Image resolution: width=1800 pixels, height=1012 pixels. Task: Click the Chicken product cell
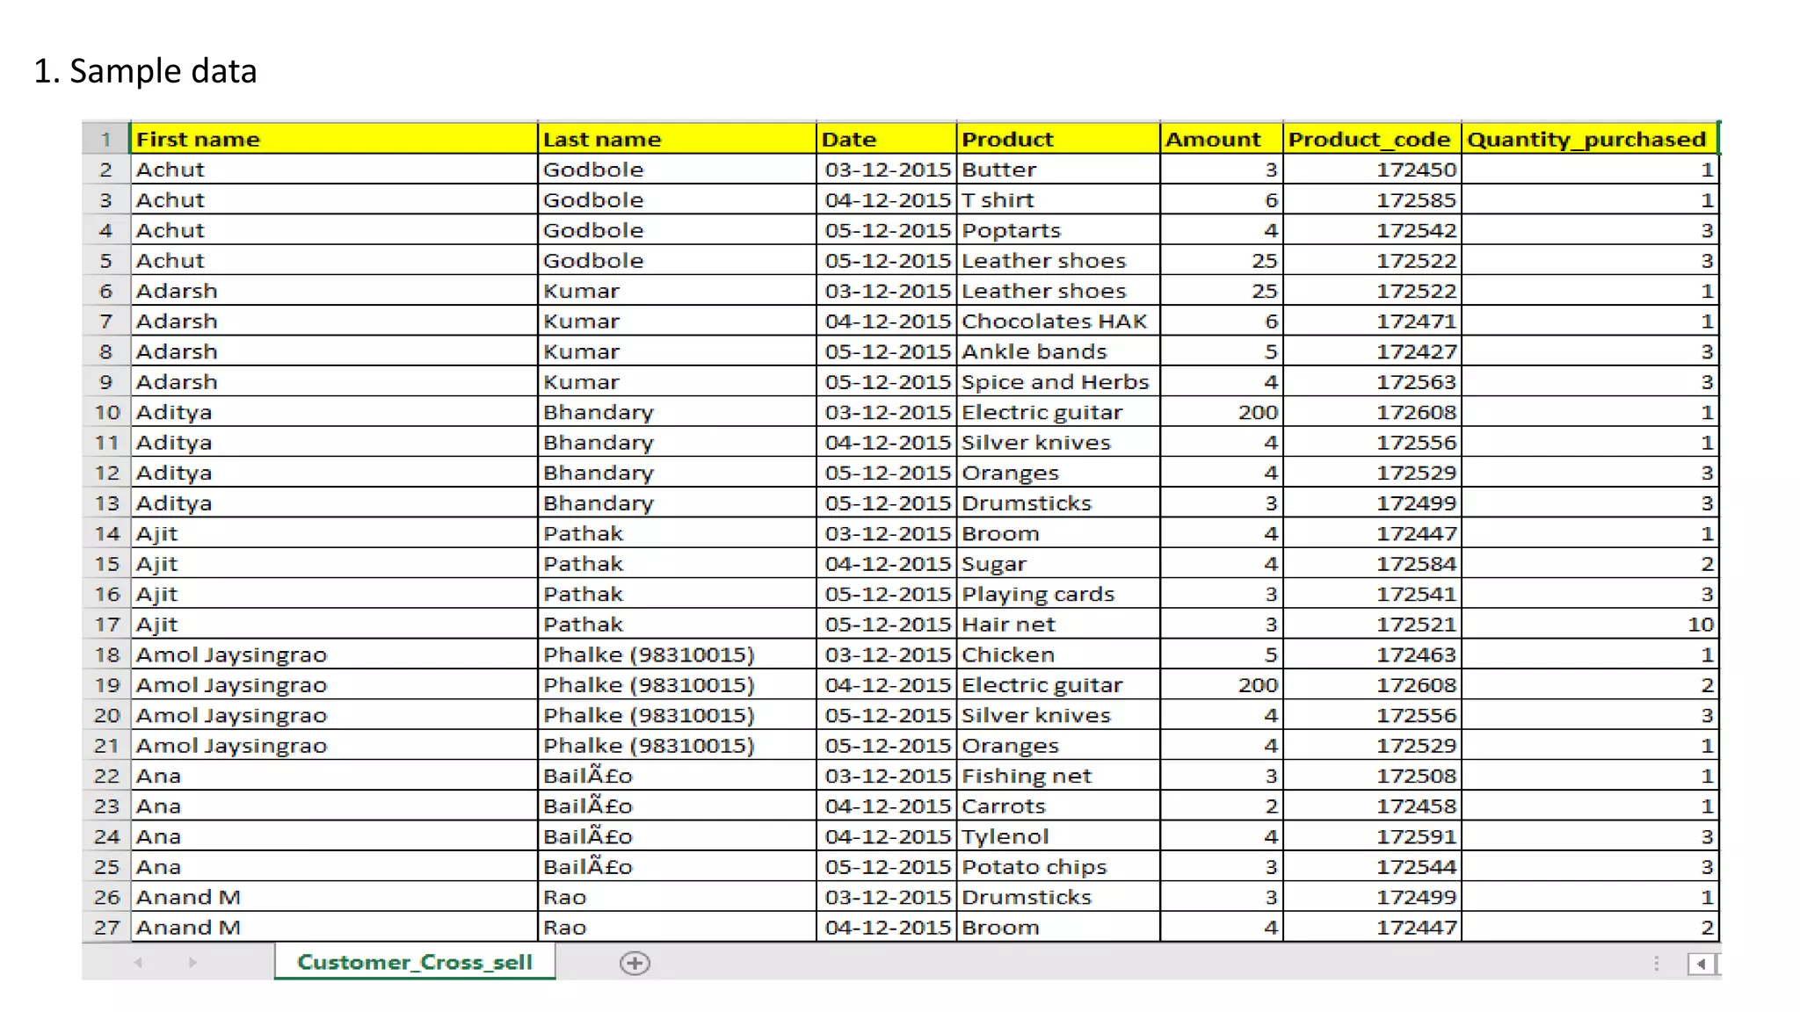[x=1058, y=654]
